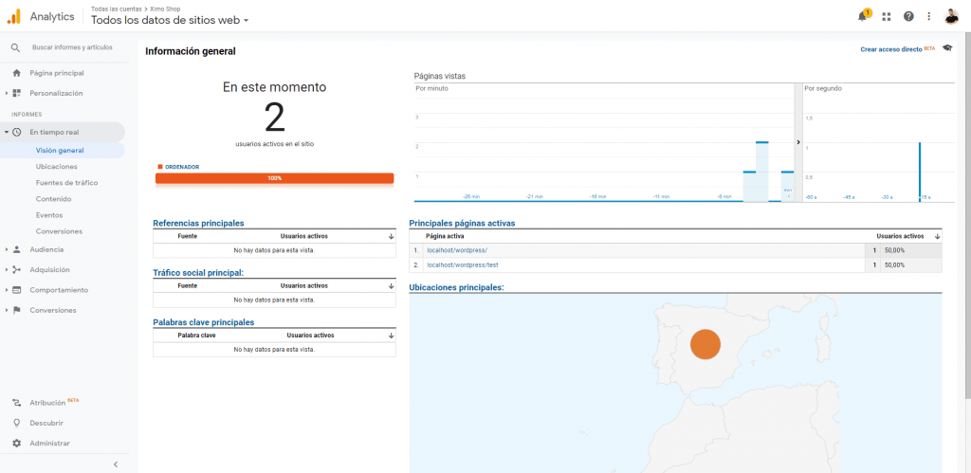The image size is (971, 473).
Task: Open the localhost/wordpress/ page link
Action: click(457, 250)
